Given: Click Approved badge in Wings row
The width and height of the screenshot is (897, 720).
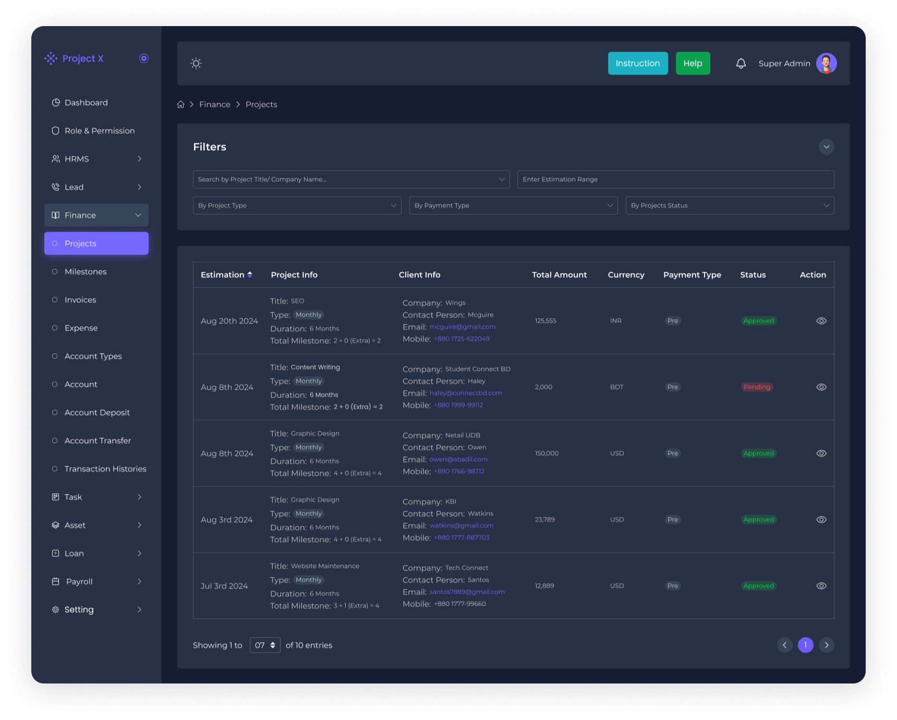Looking at the screenshot, I should click(x=759, y=321).
